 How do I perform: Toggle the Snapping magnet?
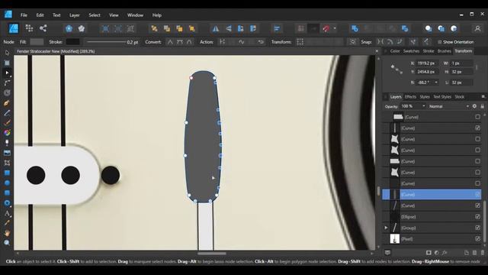tap(326, 29)
